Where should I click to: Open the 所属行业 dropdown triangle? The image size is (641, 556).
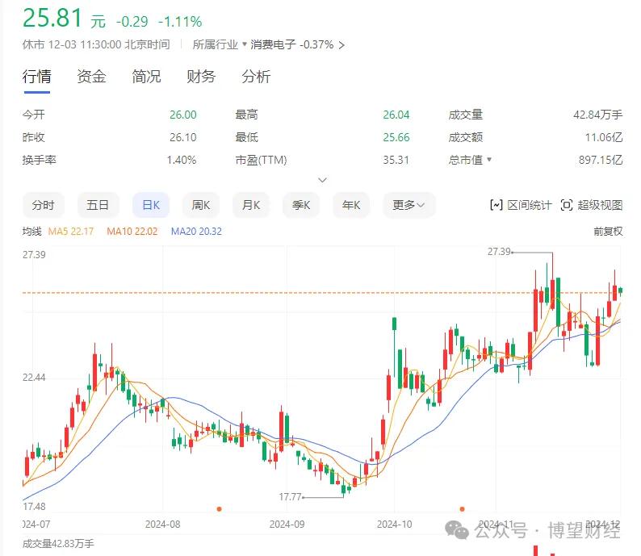pos(244,45)
